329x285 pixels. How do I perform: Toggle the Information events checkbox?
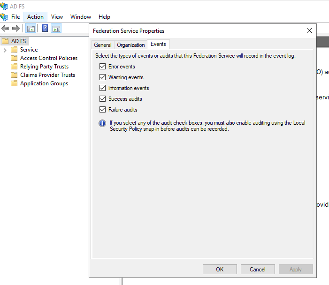102,88
